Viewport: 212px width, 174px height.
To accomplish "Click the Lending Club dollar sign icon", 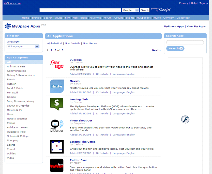I will 57,104.
